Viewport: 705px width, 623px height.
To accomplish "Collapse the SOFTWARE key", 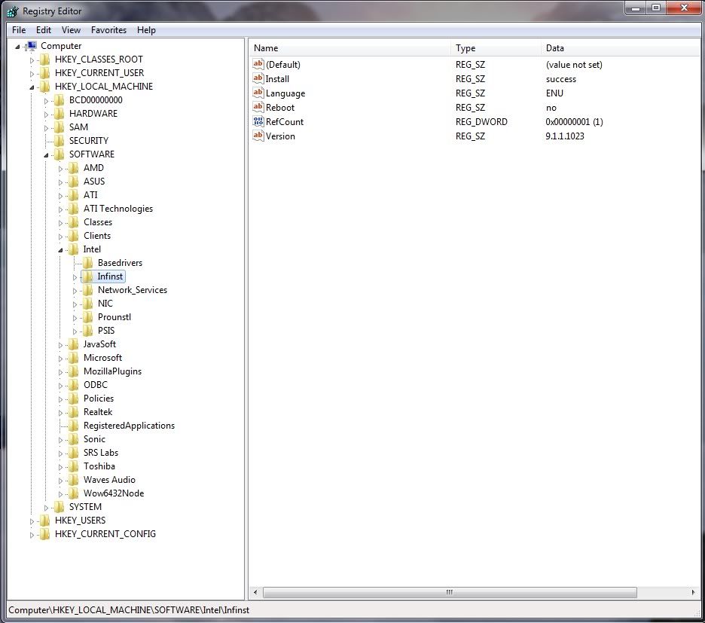I will click(46, 155).
